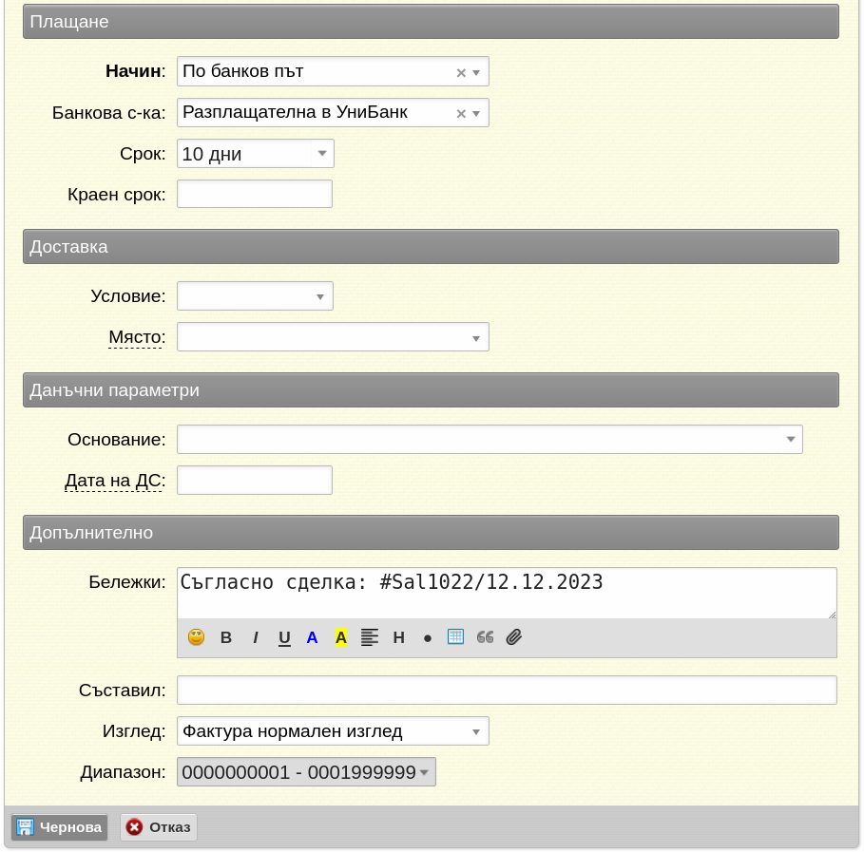Image resolution: width=864 pixels, height=852 pixels.
Task: Open the Условие delivery condition dropdown
Action: point(319,296)
